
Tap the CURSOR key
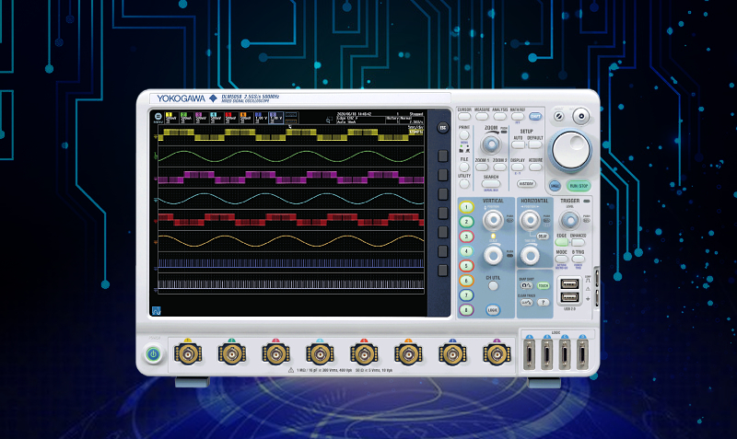(x=464, y=117)
